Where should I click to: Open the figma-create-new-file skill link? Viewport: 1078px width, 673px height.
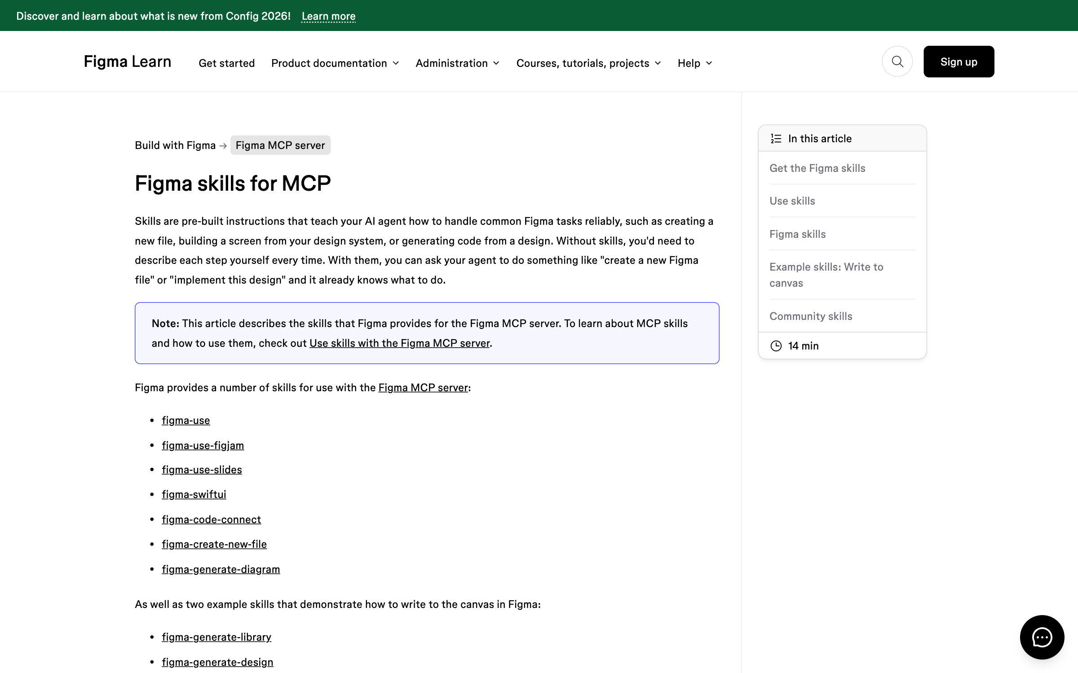click(214, 544)
